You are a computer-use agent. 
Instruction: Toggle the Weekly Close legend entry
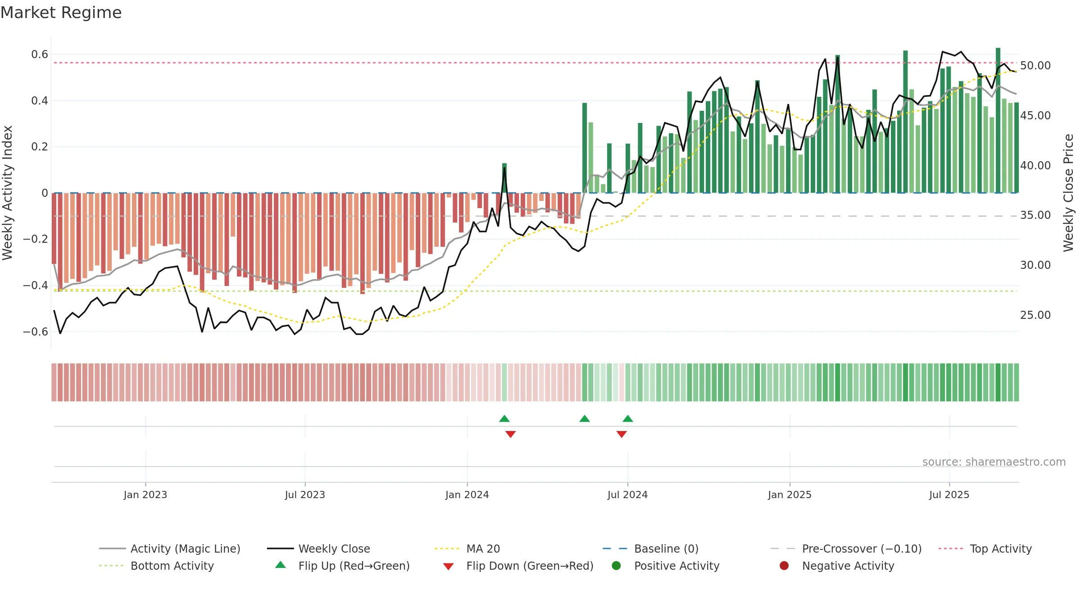(318, 549)
